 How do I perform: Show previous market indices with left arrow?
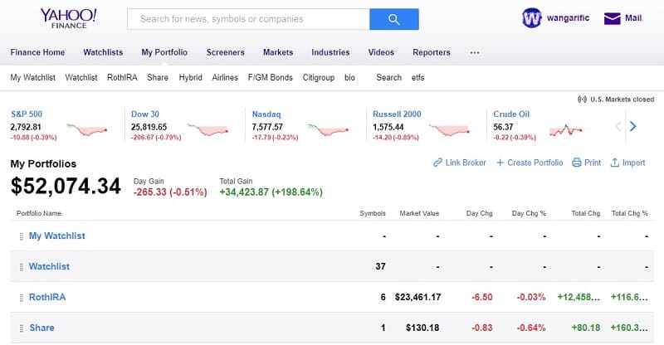pyautogui.click(x=618, y=126)
